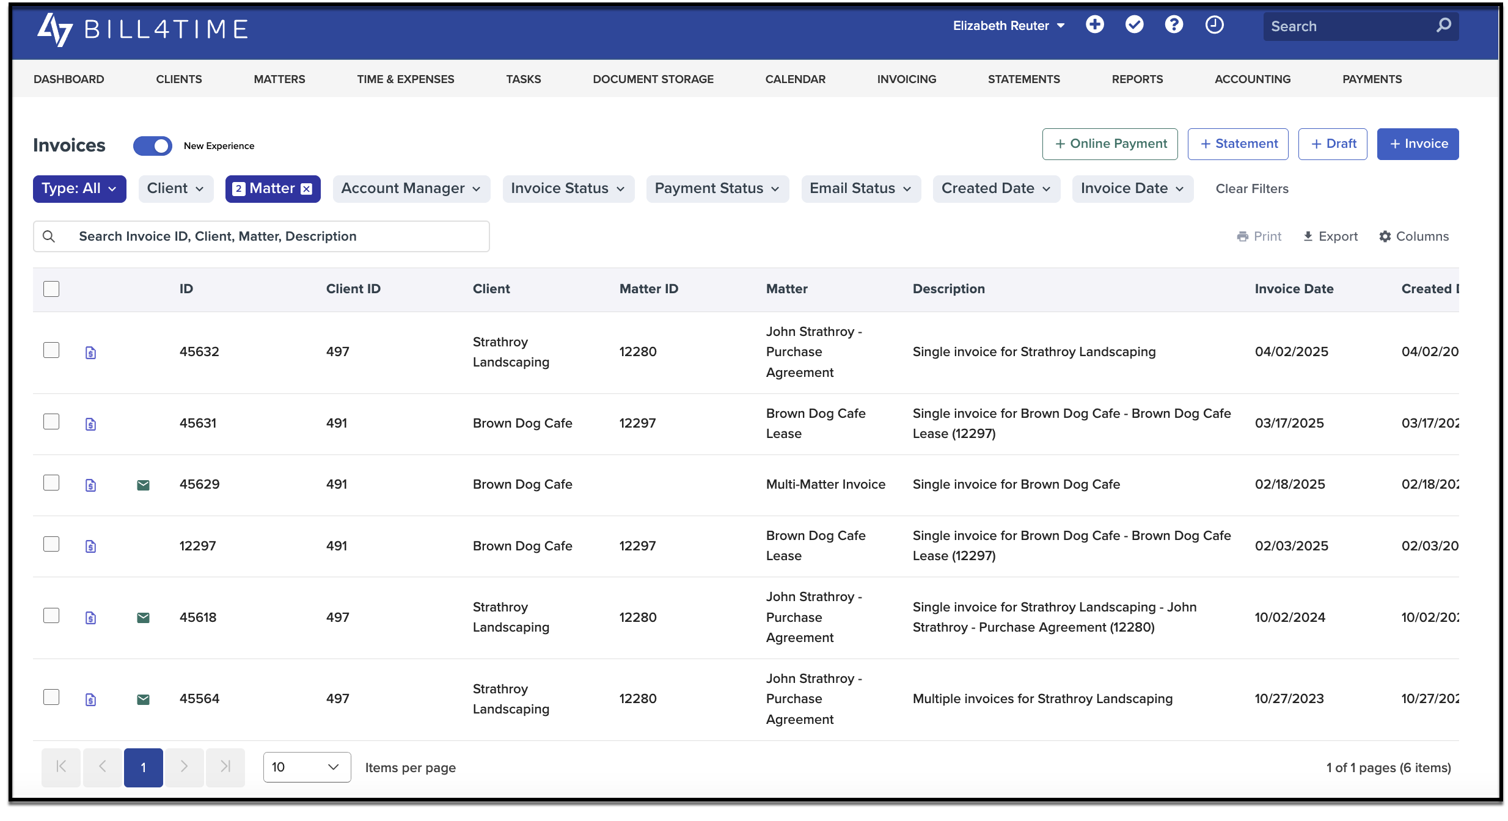Expand the Email Status filter

(x=861, y=189)
